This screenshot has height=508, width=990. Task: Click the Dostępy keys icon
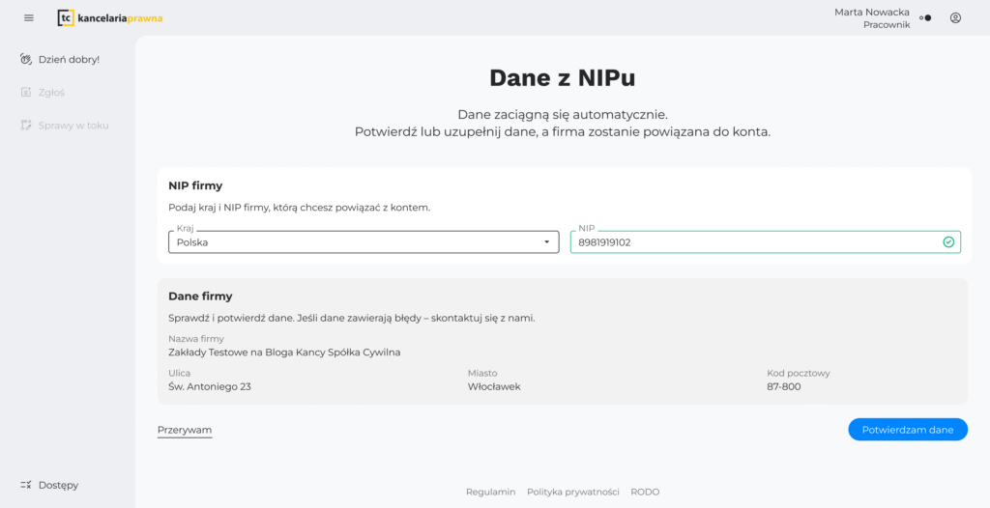[26, 485]
